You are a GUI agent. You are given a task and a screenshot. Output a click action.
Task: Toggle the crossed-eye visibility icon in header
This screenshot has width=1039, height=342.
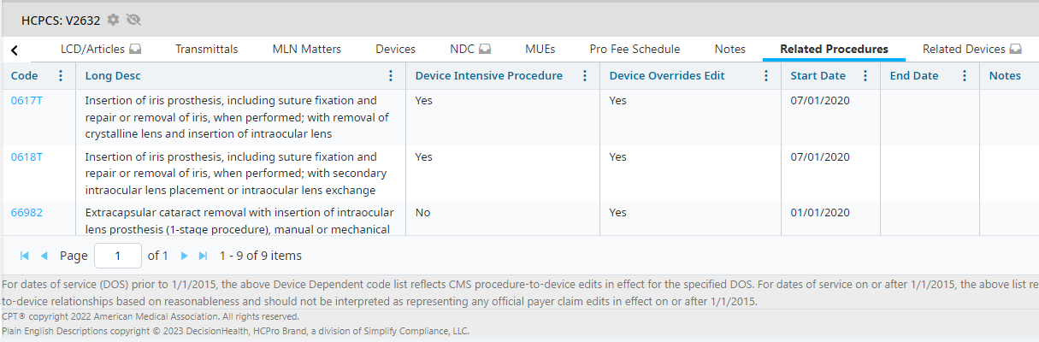pyautogui.click(x=133, y=19)
